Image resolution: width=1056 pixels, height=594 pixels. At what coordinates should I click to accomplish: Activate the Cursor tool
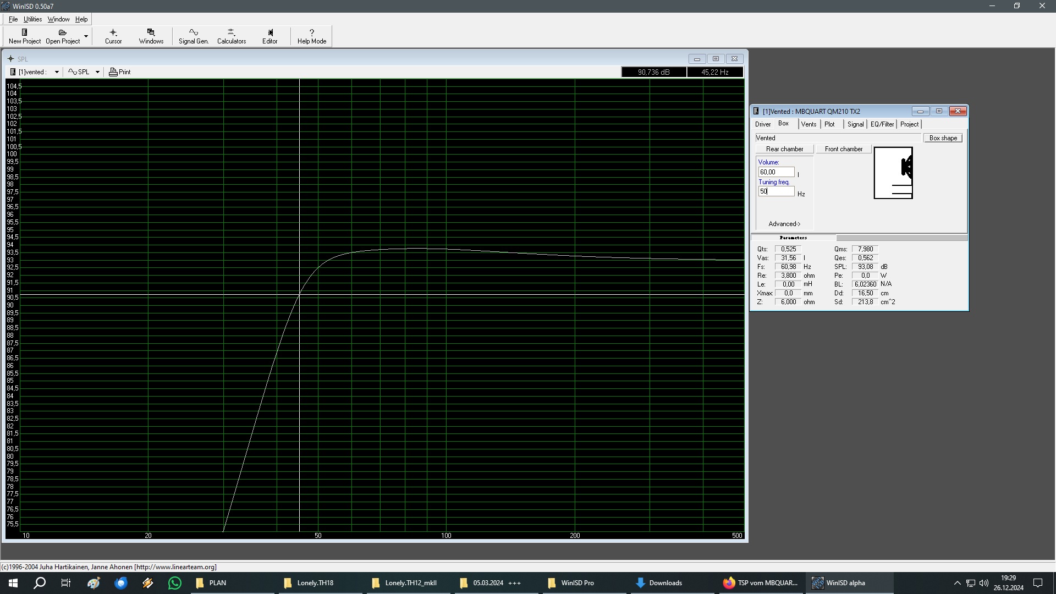113,36
